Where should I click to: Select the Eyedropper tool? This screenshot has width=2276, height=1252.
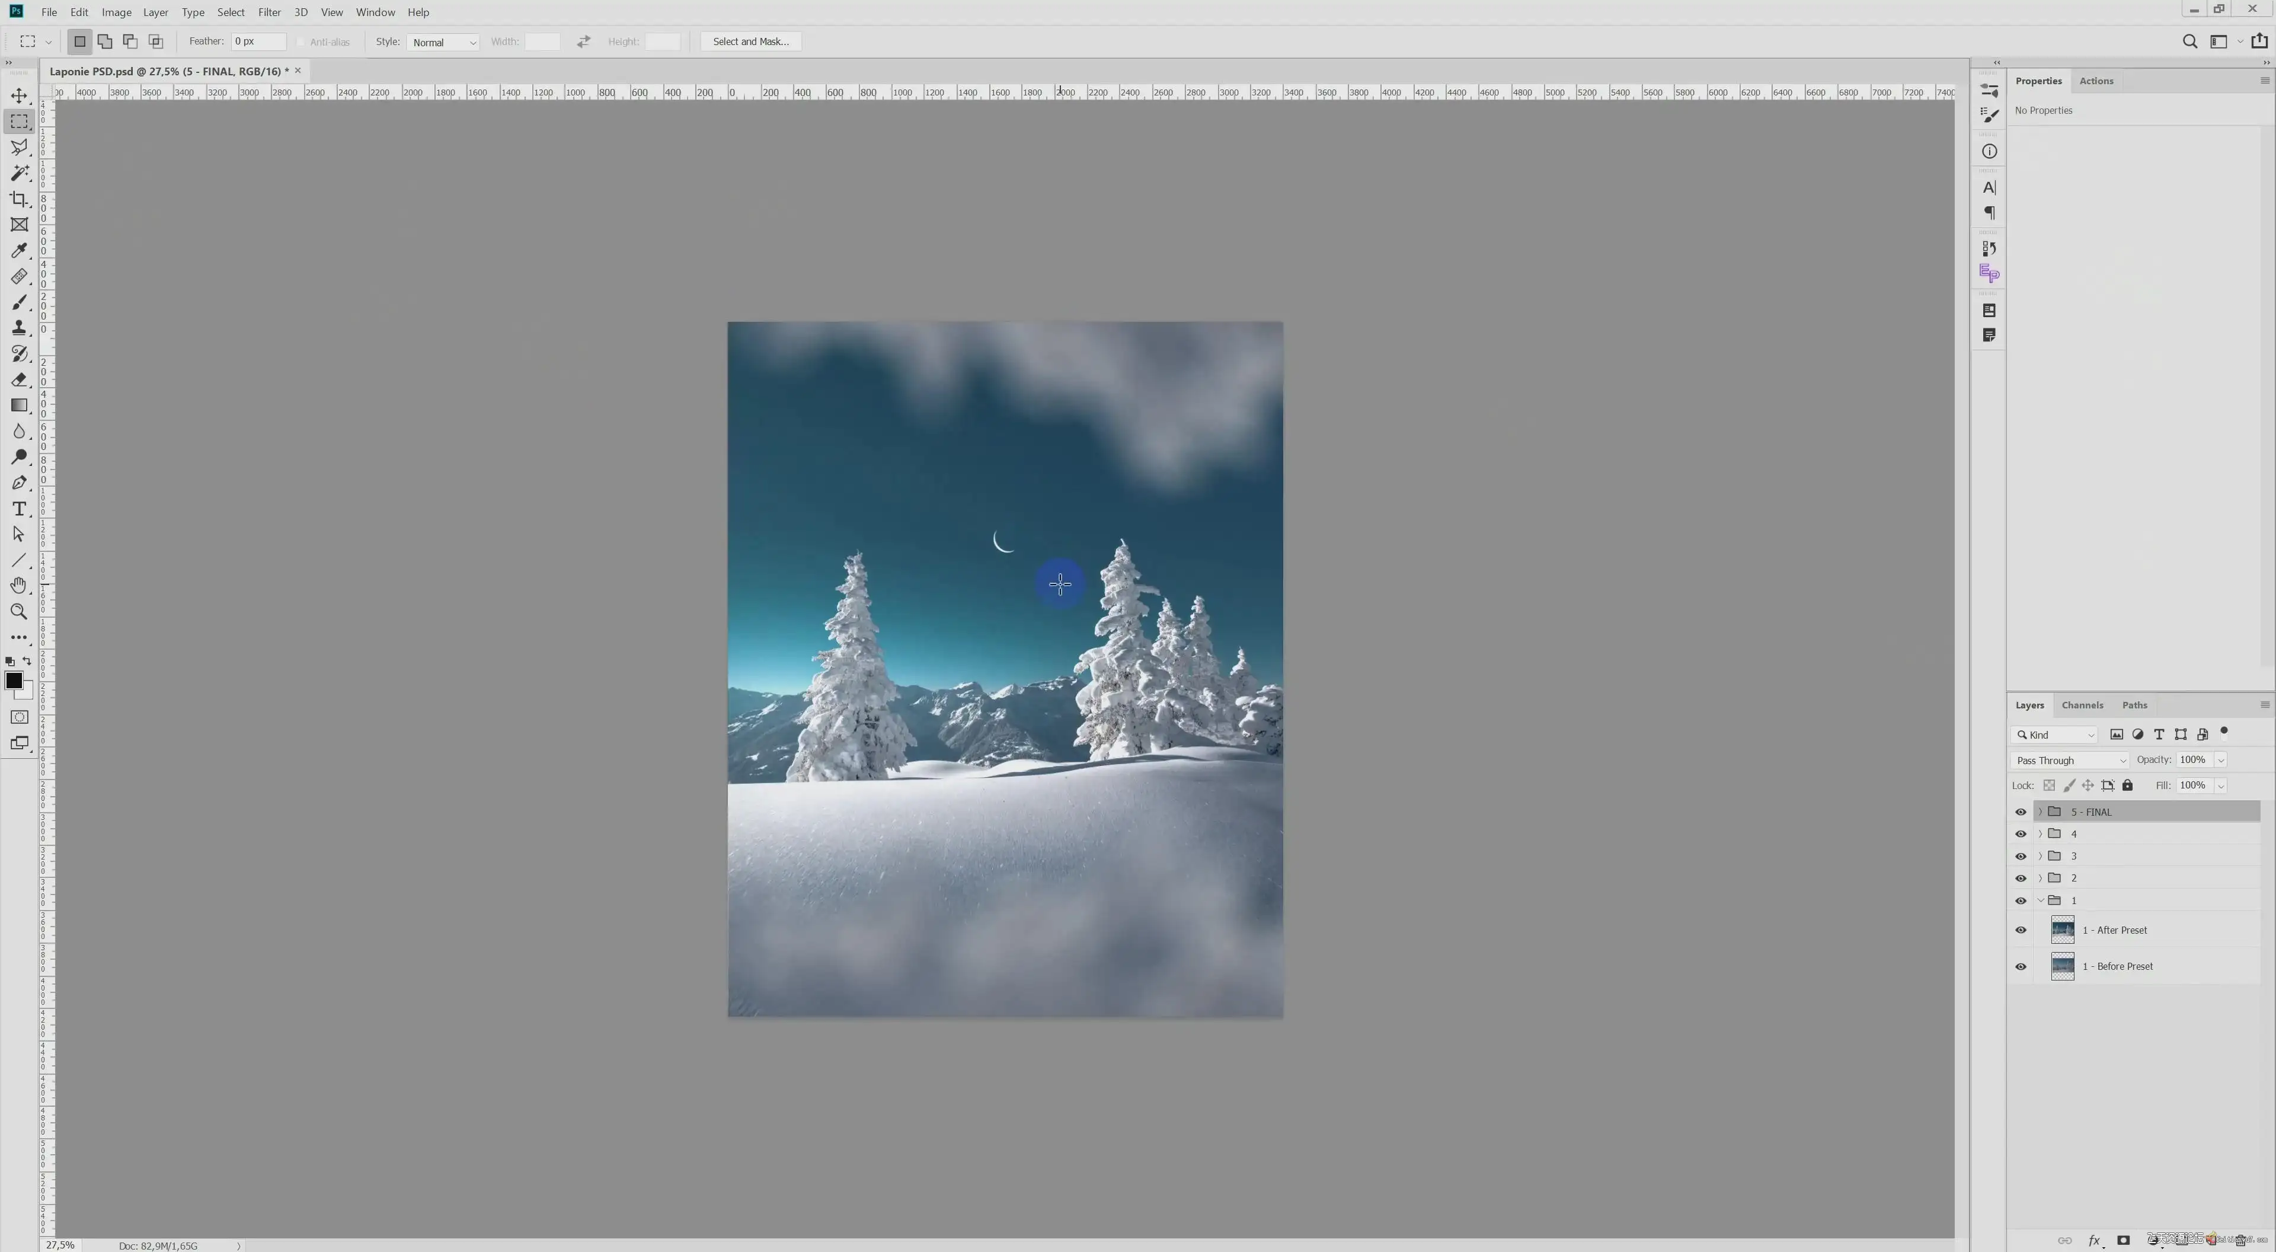(18, 251)
